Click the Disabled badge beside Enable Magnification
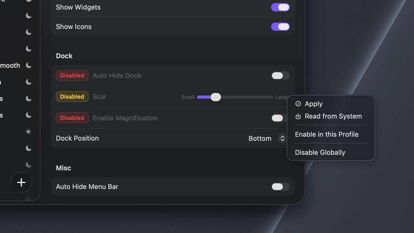 [72, 118]
